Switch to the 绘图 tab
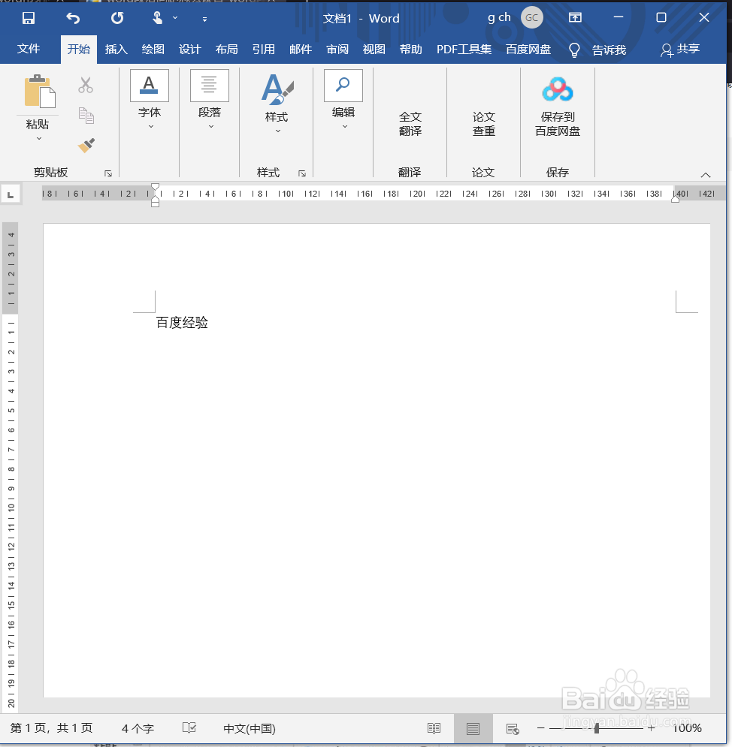This screenshot has width=732, height=747. click(x=153, y=49)
